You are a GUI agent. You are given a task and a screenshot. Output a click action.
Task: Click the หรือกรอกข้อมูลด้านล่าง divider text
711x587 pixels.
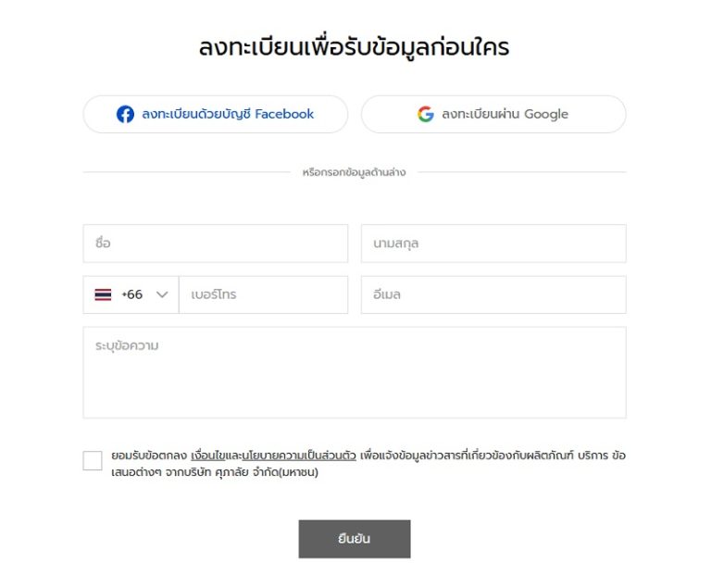tap(355, 172)
